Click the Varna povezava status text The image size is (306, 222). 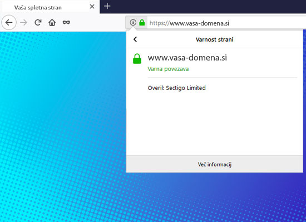pyautogui.click(x=168, y=69)
